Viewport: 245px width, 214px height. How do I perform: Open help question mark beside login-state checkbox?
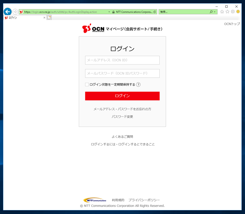point(138,85)
